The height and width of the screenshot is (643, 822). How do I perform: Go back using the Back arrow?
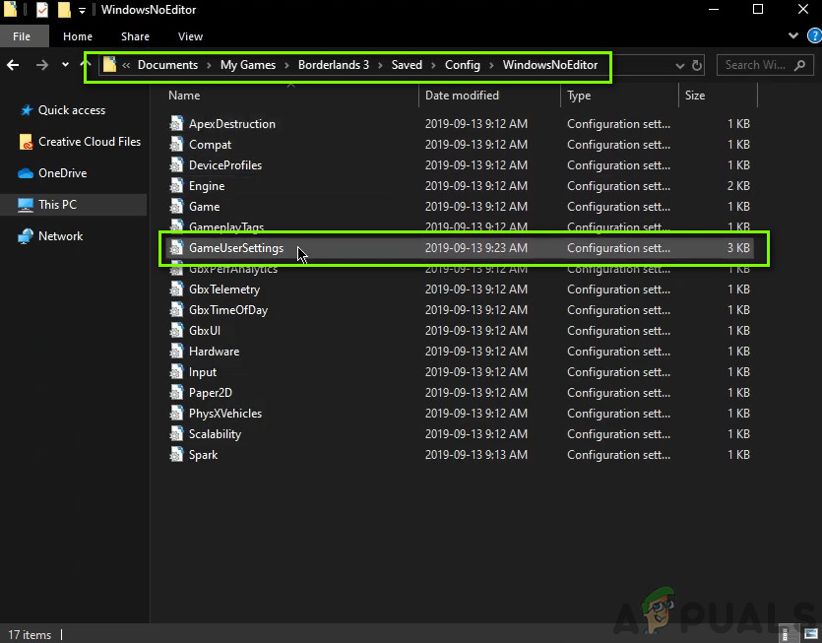[x=13, y=65]
